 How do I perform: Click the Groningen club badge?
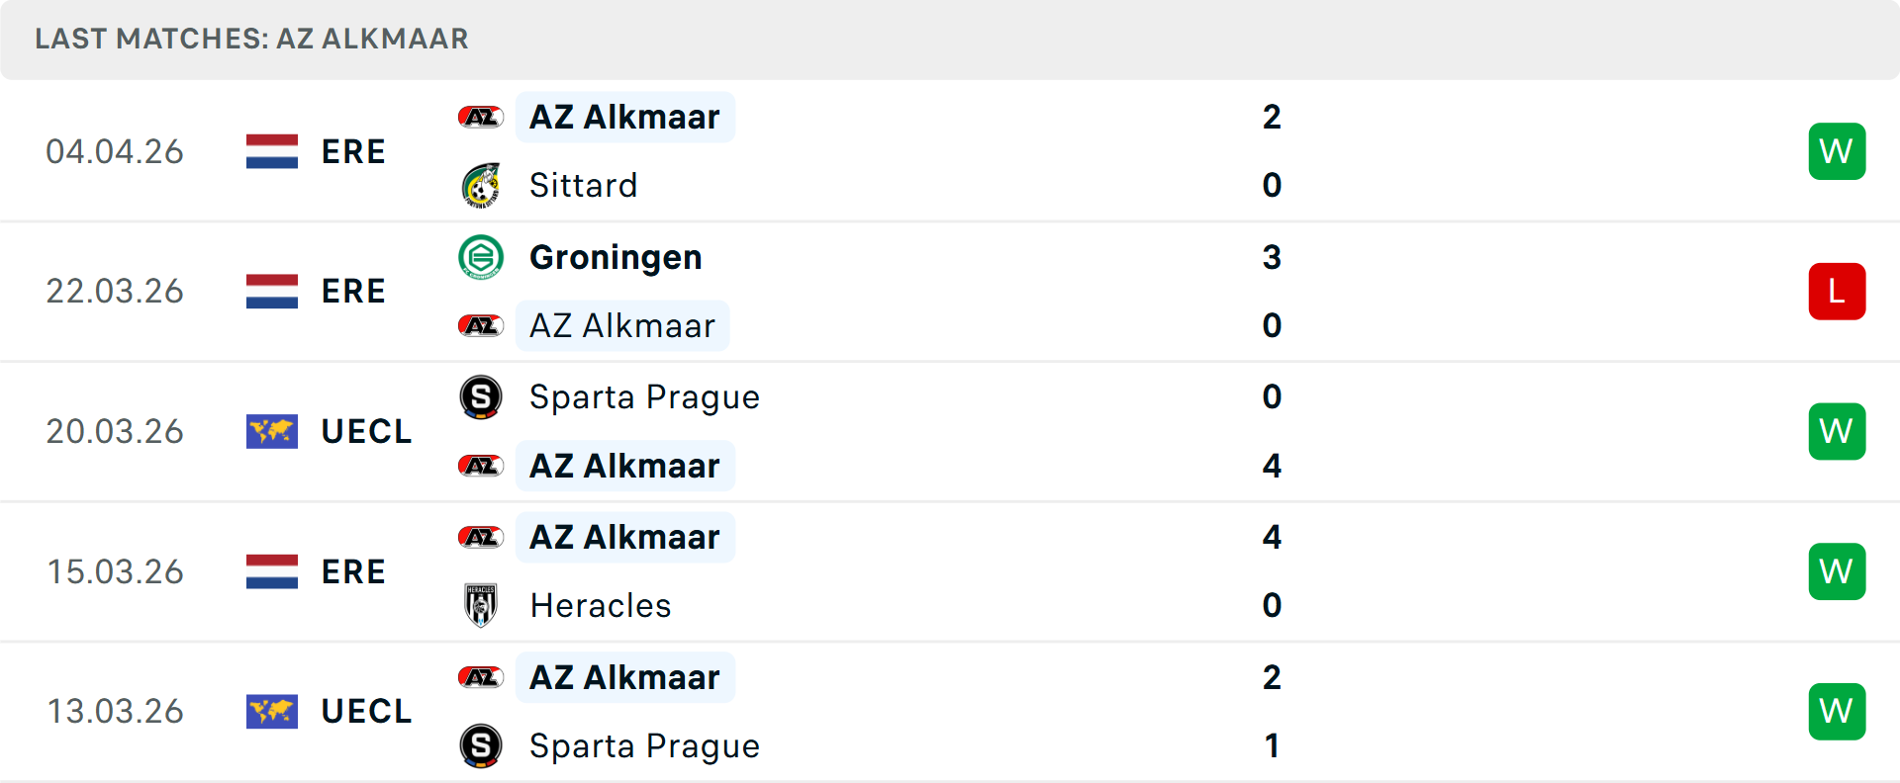point(481,257)
